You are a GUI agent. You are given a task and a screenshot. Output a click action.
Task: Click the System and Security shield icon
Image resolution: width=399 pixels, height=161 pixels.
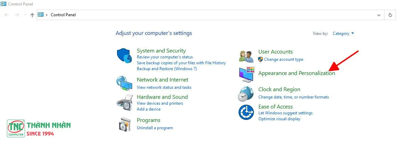pos(124,56)
